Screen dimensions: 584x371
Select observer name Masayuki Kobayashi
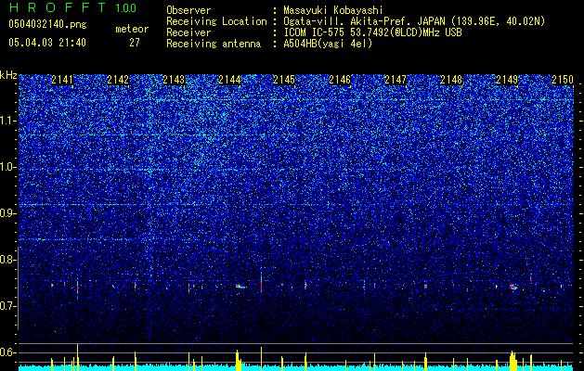click(x=332, y=10)
